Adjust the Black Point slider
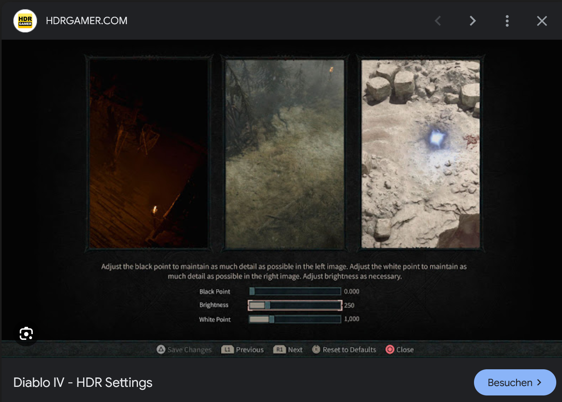 pos(295,291)
